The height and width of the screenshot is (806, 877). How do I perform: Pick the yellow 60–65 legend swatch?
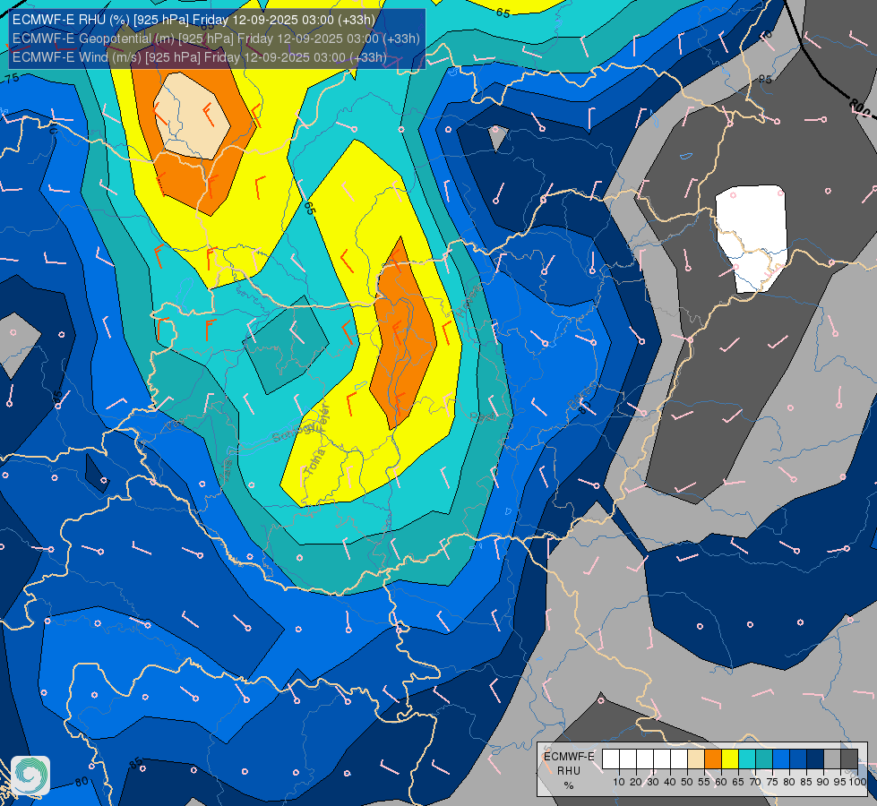(730, 759)
